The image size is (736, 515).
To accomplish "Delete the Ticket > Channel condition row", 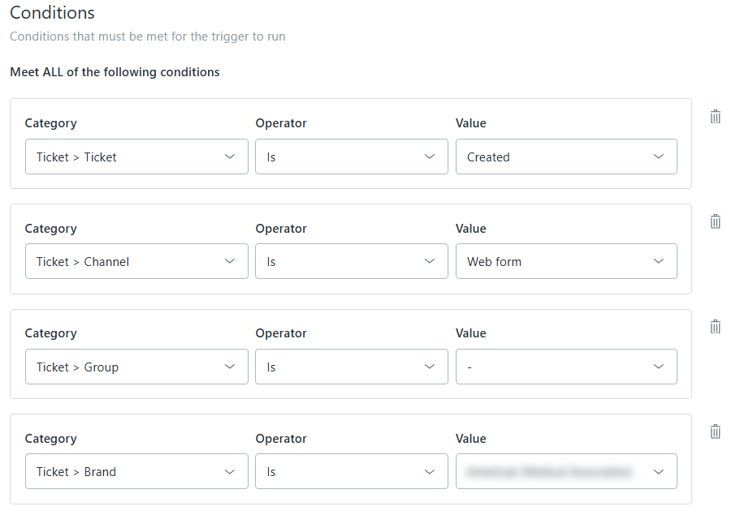I will [x=715, y=221].
